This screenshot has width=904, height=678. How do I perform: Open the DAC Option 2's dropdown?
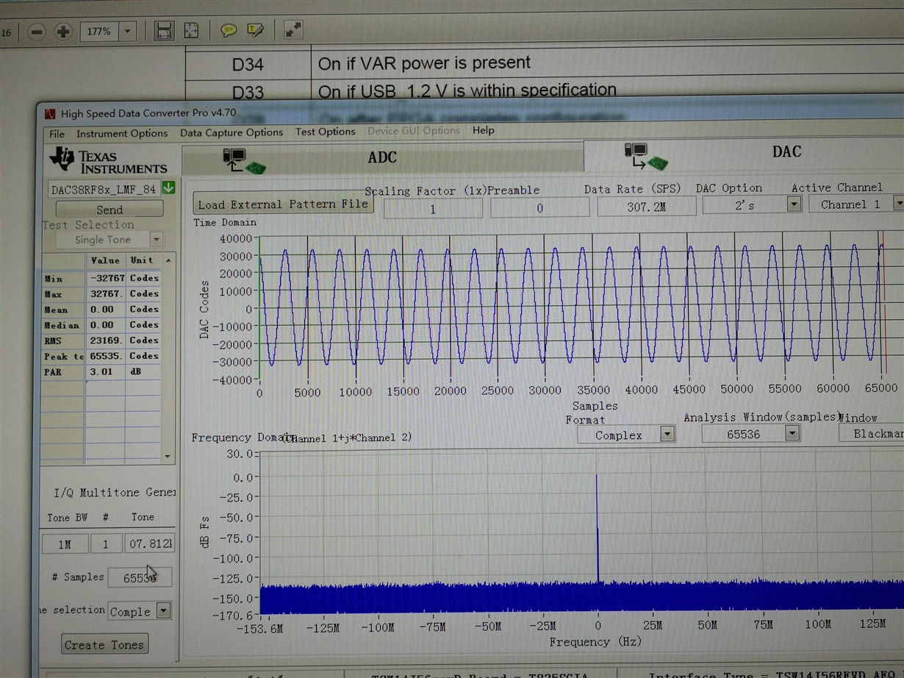click(794, 204)
